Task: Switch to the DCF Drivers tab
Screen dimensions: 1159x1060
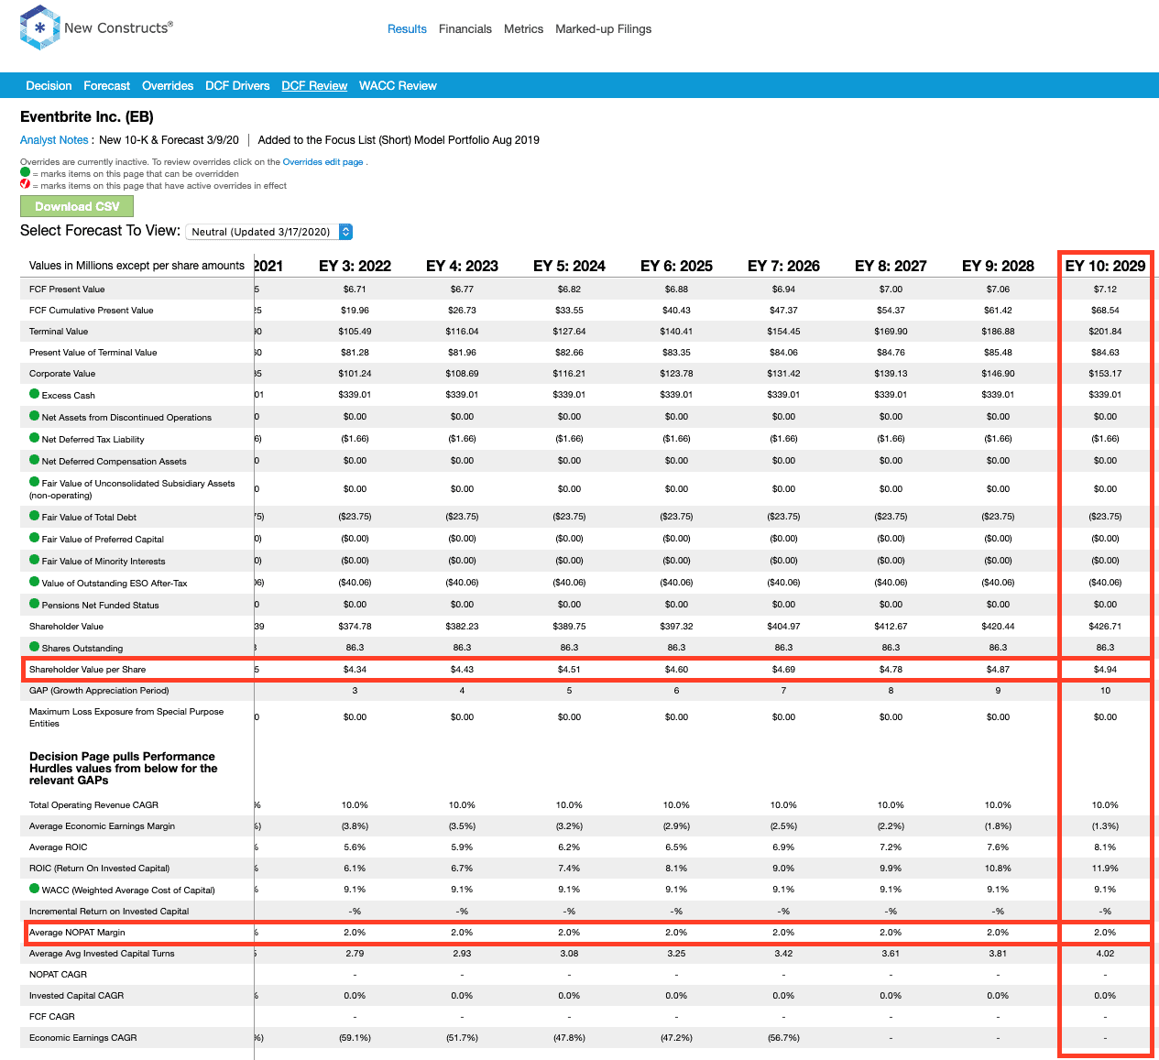Action: (x=237, y=86)
